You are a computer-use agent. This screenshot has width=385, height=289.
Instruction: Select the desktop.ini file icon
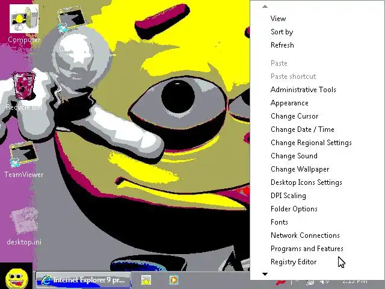point(24,226)
